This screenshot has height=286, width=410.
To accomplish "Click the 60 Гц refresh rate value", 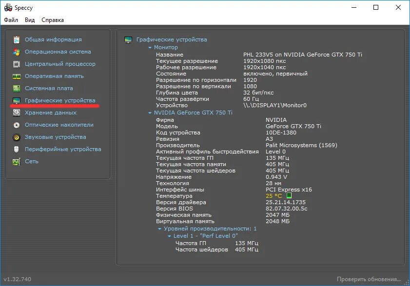I will [251, 99].
